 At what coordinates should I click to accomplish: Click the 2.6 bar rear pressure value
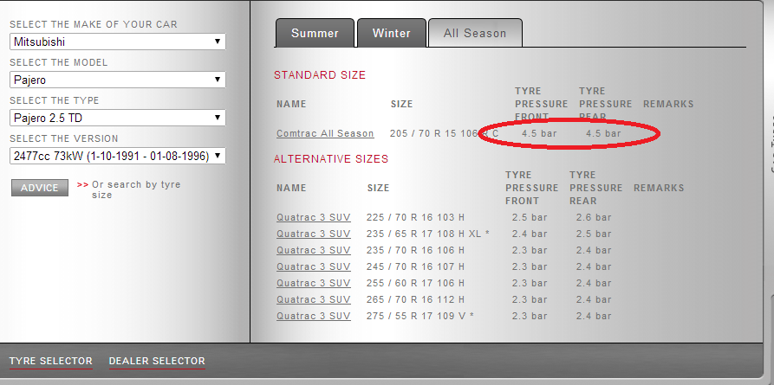click(594, 217)
